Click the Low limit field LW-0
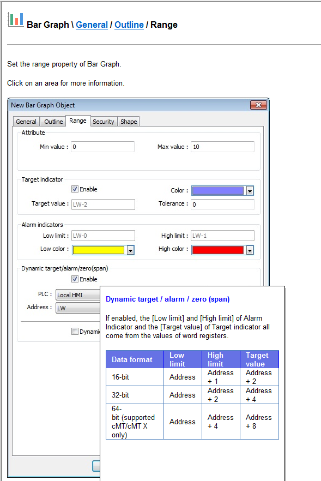 103,236
